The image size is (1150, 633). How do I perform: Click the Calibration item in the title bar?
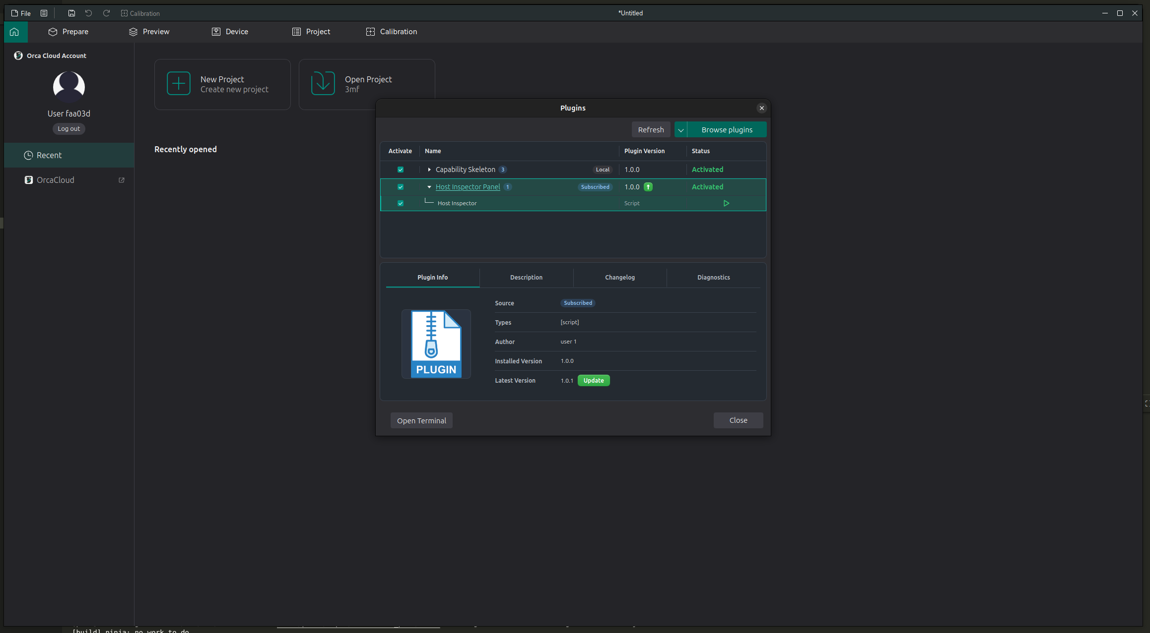[x=140, y=13]
